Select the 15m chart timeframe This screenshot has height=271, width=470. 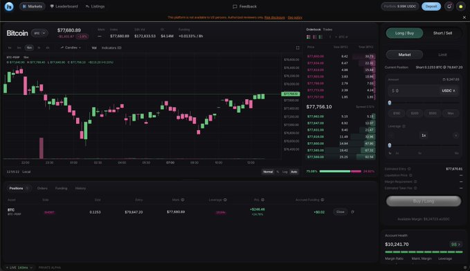pos(29,48)
